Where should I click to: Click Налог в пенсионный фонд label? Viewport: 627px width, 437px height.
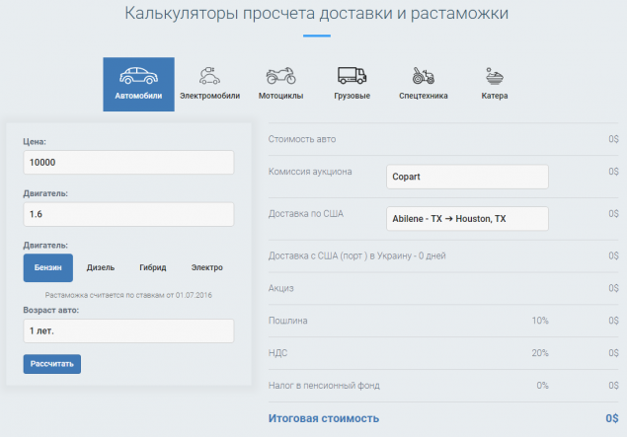[324, 386]
